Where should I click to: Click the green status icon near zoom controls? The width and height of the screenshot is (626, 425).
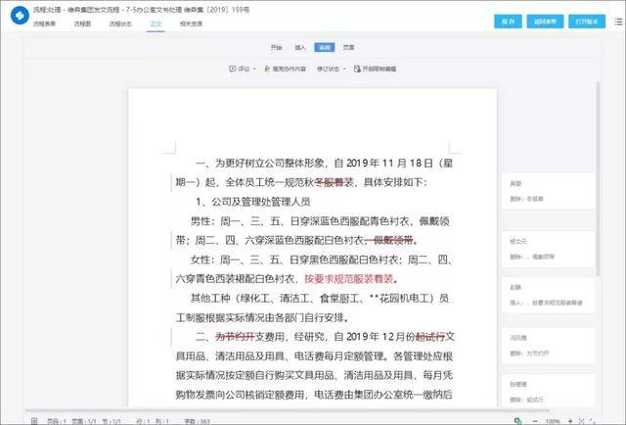pos(517,421)
